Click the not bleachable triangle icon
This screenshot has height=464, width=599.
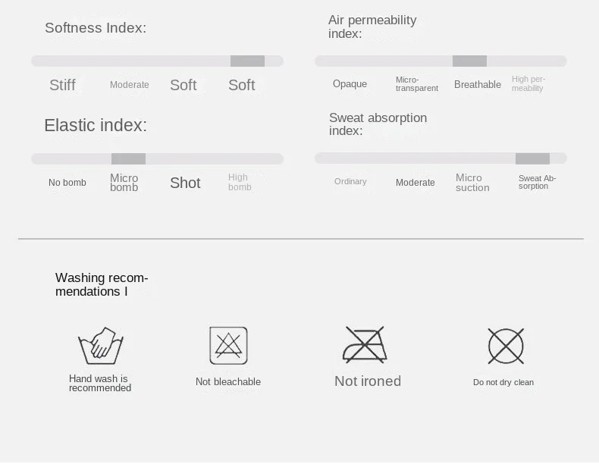(x=228, y=345)
